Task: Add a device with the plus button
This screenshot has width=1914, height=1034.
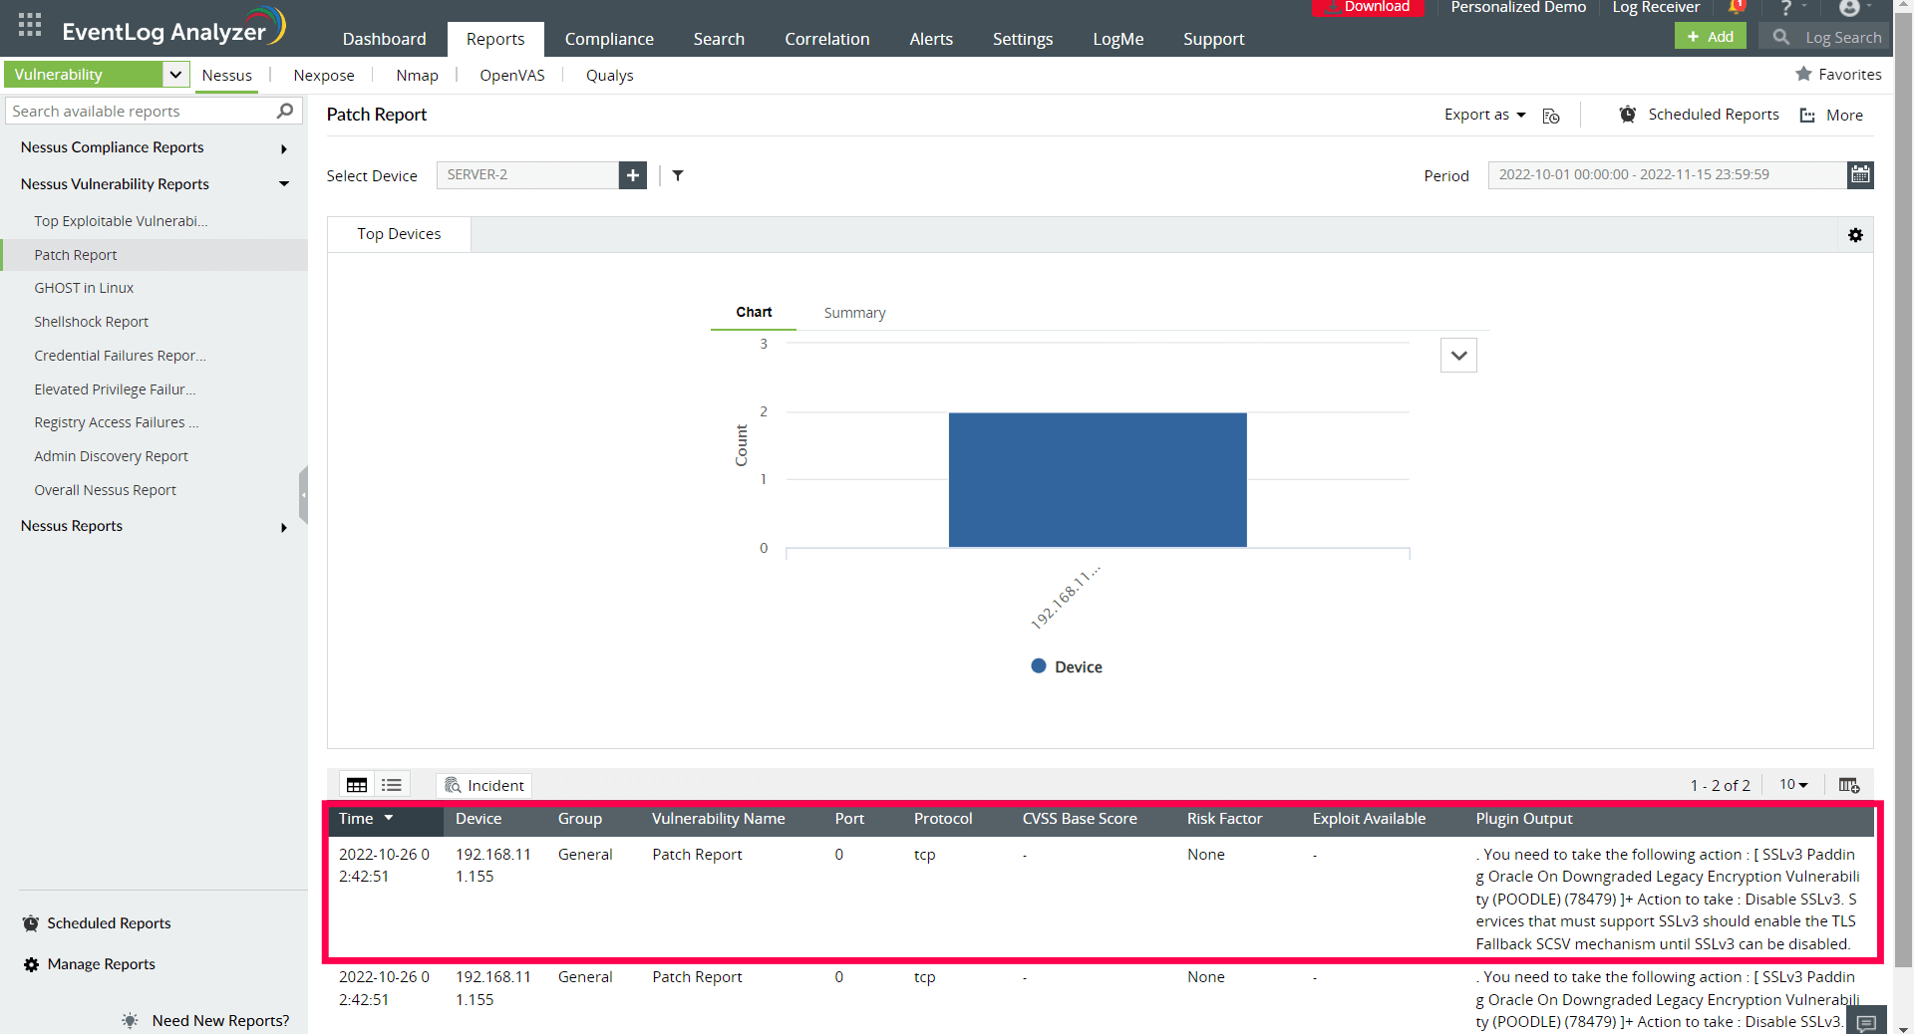Action: coord(633,175)
